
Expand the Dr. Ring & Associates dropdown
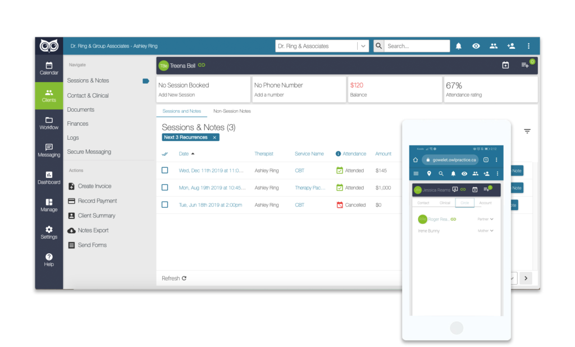coord(363,46)
